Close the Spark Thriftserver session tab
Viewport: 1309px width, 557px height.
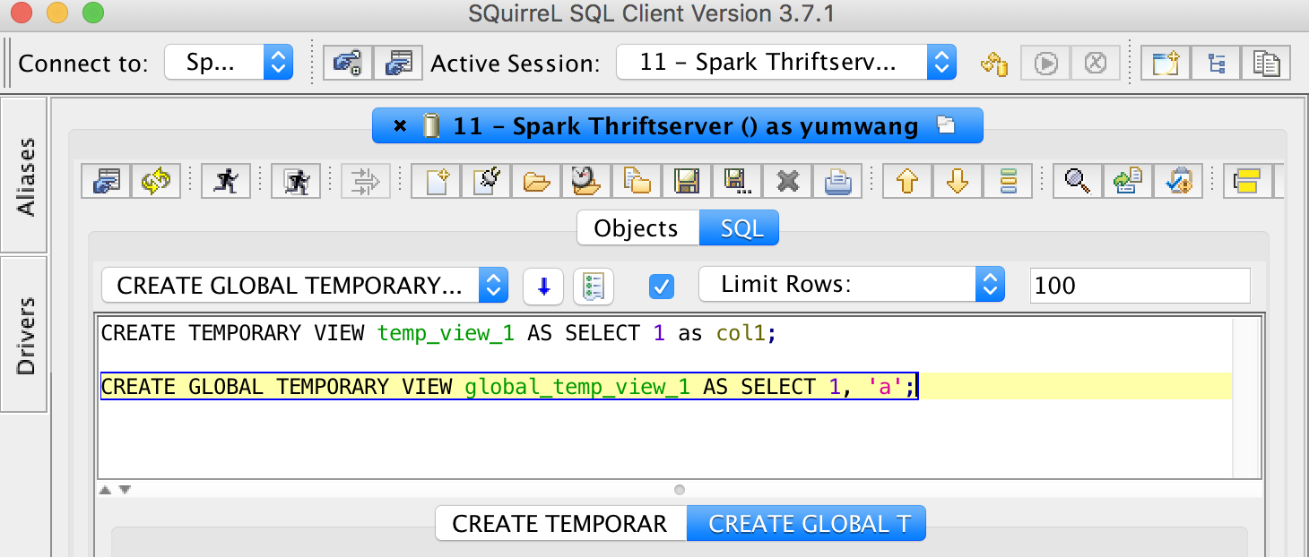(x=400, y=125)
